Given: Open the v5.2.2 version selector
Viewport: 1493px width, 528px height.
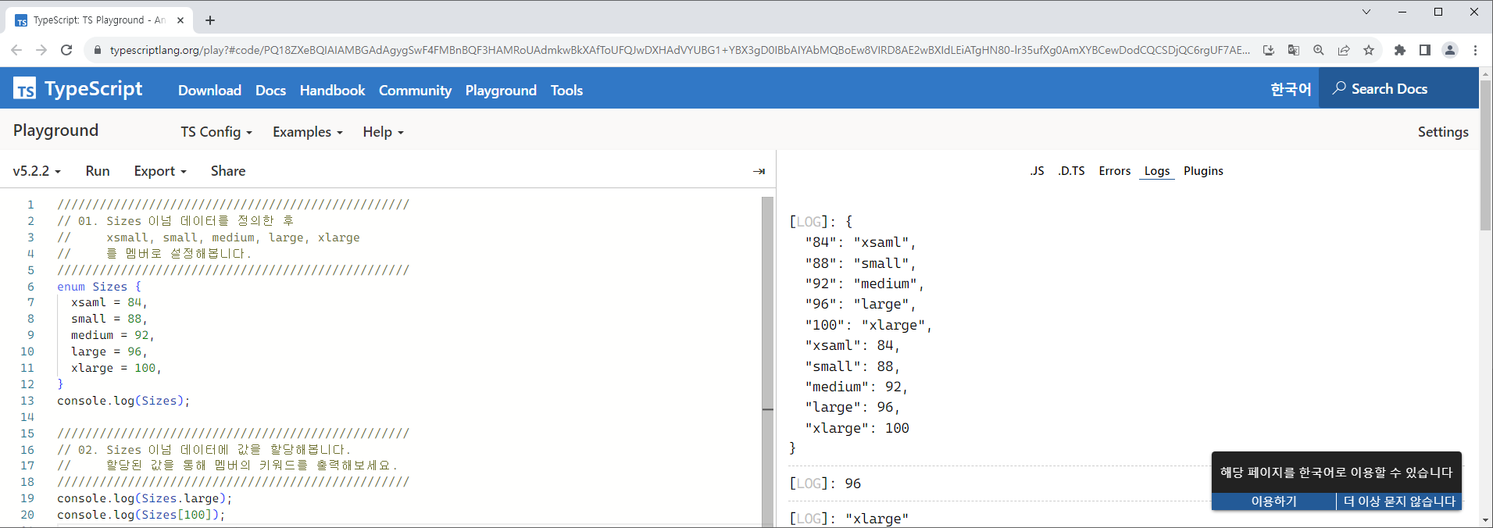Looking at the screenshot, I should tap(37, 171).
